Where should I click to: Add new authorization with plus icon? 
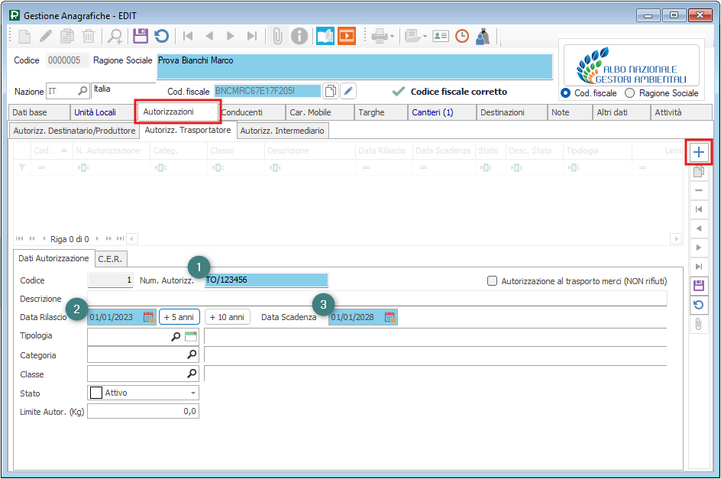tap(698, 153)
